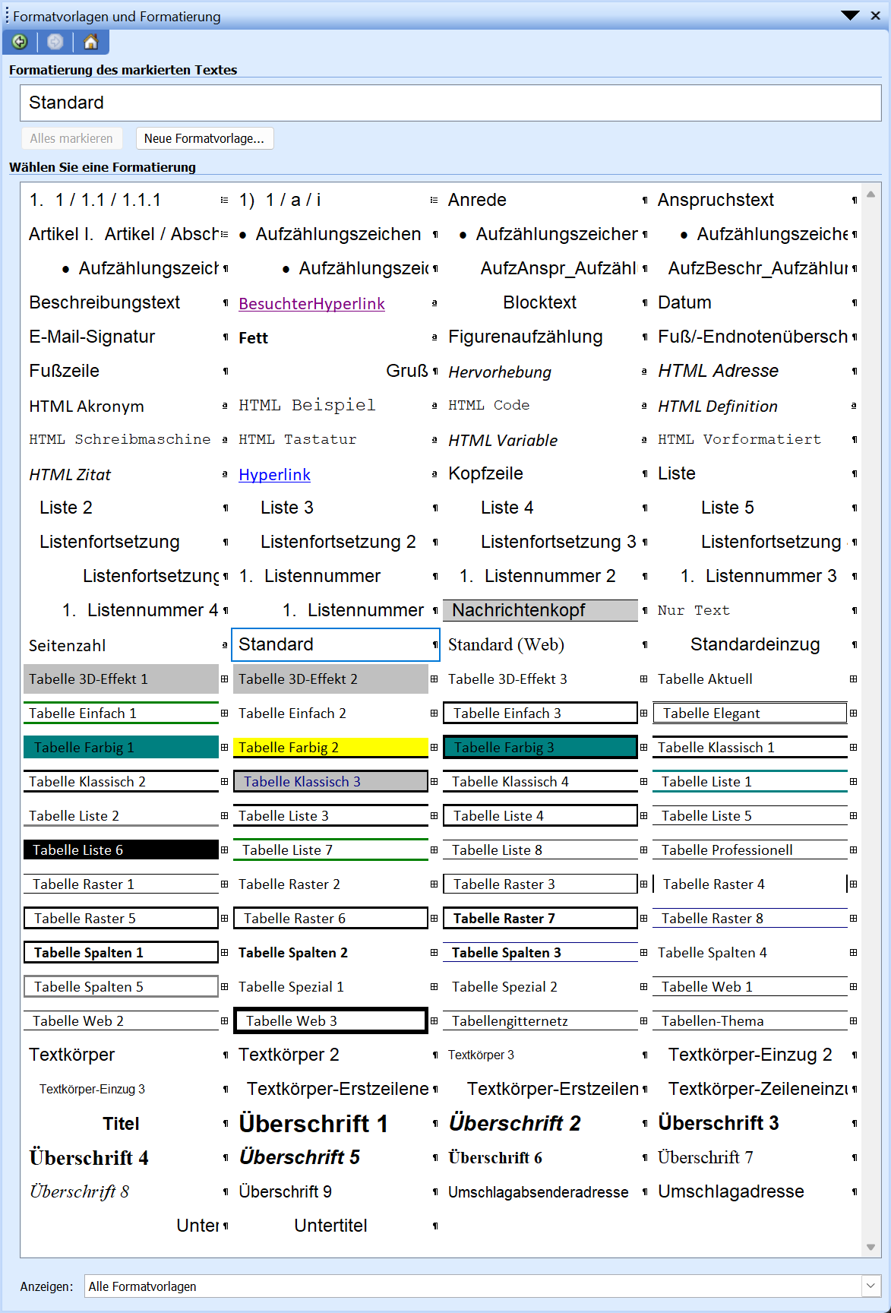Select the Hervorhebung style
The height and width of the screenshot is (1313, 891).
coord(500,372)
